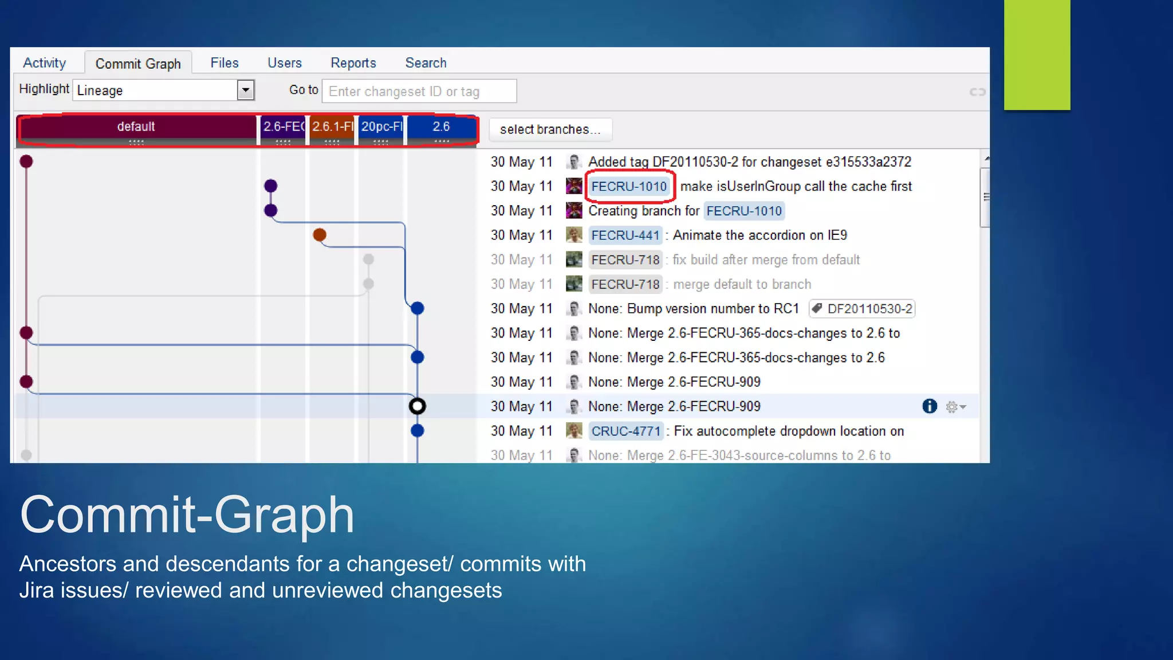This screenshot has height=660, width=1173.
Task: Click the DF20110530-2 tag icon
Action: [x=817, y=308]
